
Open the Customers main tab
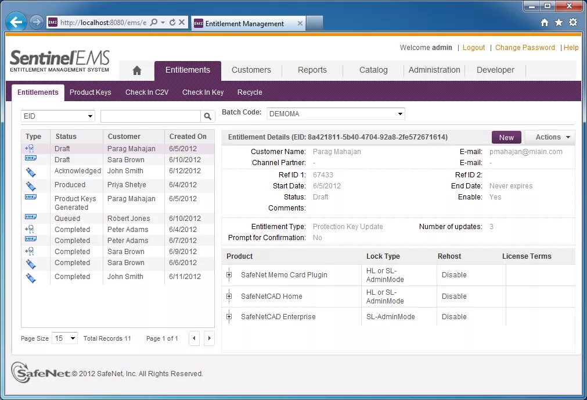point(251,70)
